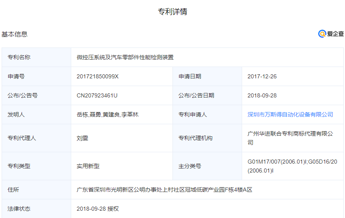
Task: Click the 主分类号 label cell
Action: coord(207,166)
